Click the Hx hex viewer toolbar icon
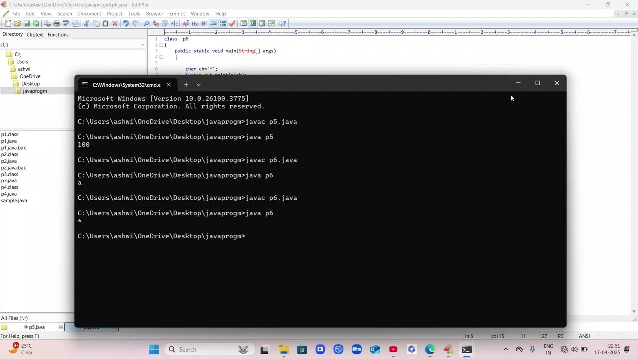Screen dimensions: 638x359 point(195,23)
